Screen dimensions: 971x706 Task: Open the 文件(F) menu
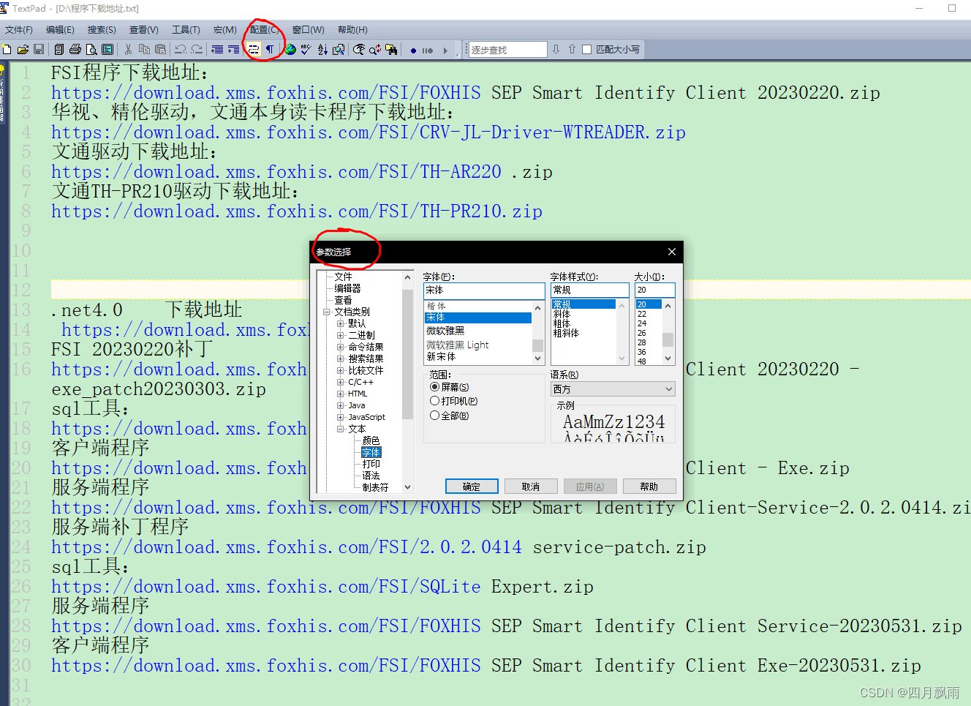point(19,30)
